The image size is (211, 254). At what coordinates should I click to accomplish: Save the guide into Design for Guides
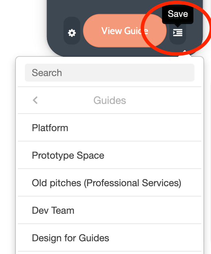[110, 238]
